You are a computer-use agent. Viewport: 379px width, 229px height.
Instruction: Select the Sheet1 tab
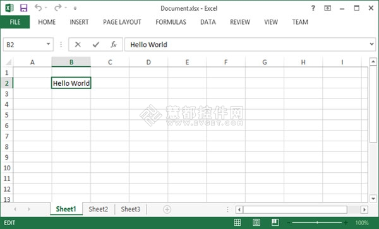coord(66,209)
